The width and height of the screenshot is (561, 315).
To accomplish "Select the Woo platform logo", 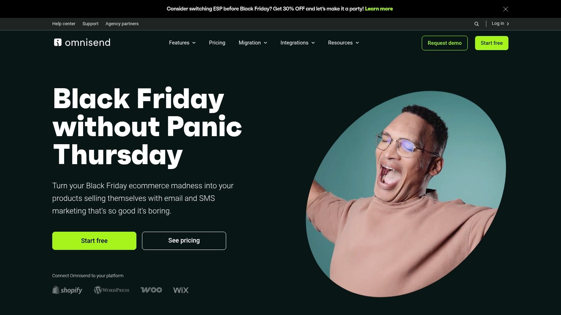I will click(151, 290).
